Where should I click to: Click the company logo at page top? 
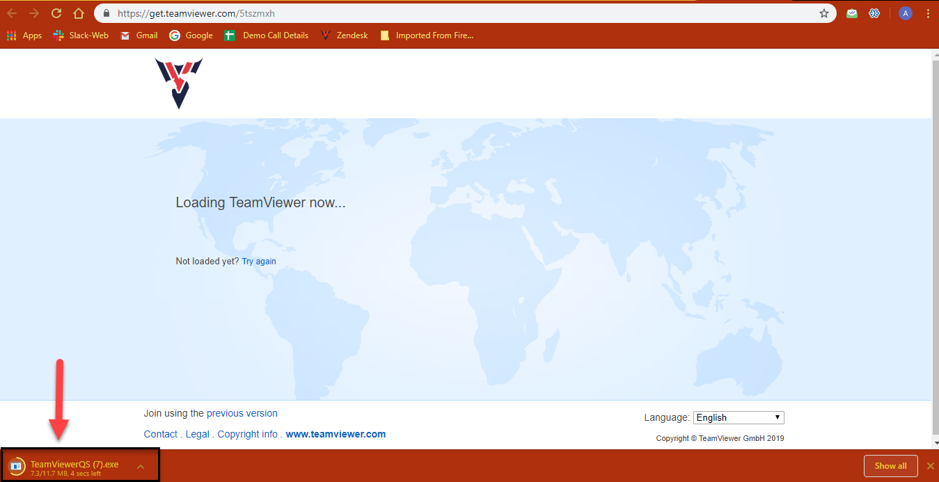coord(178,83)
